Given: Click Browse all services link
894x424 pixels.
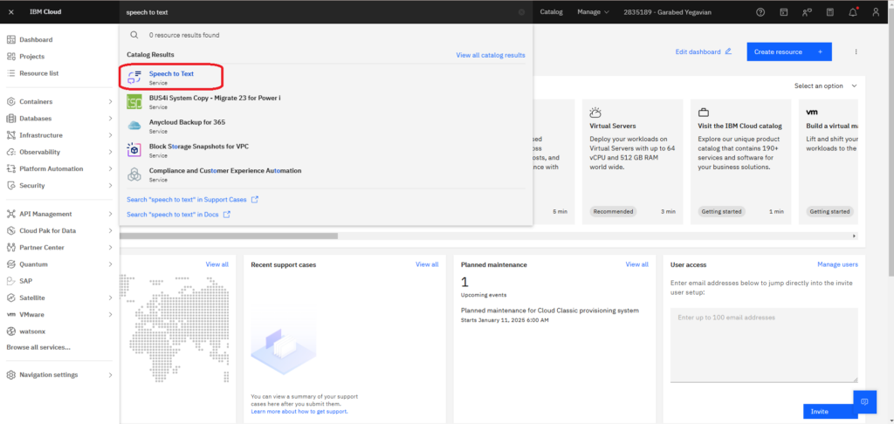Looking at the screenshot, I should tap(38, 347).
